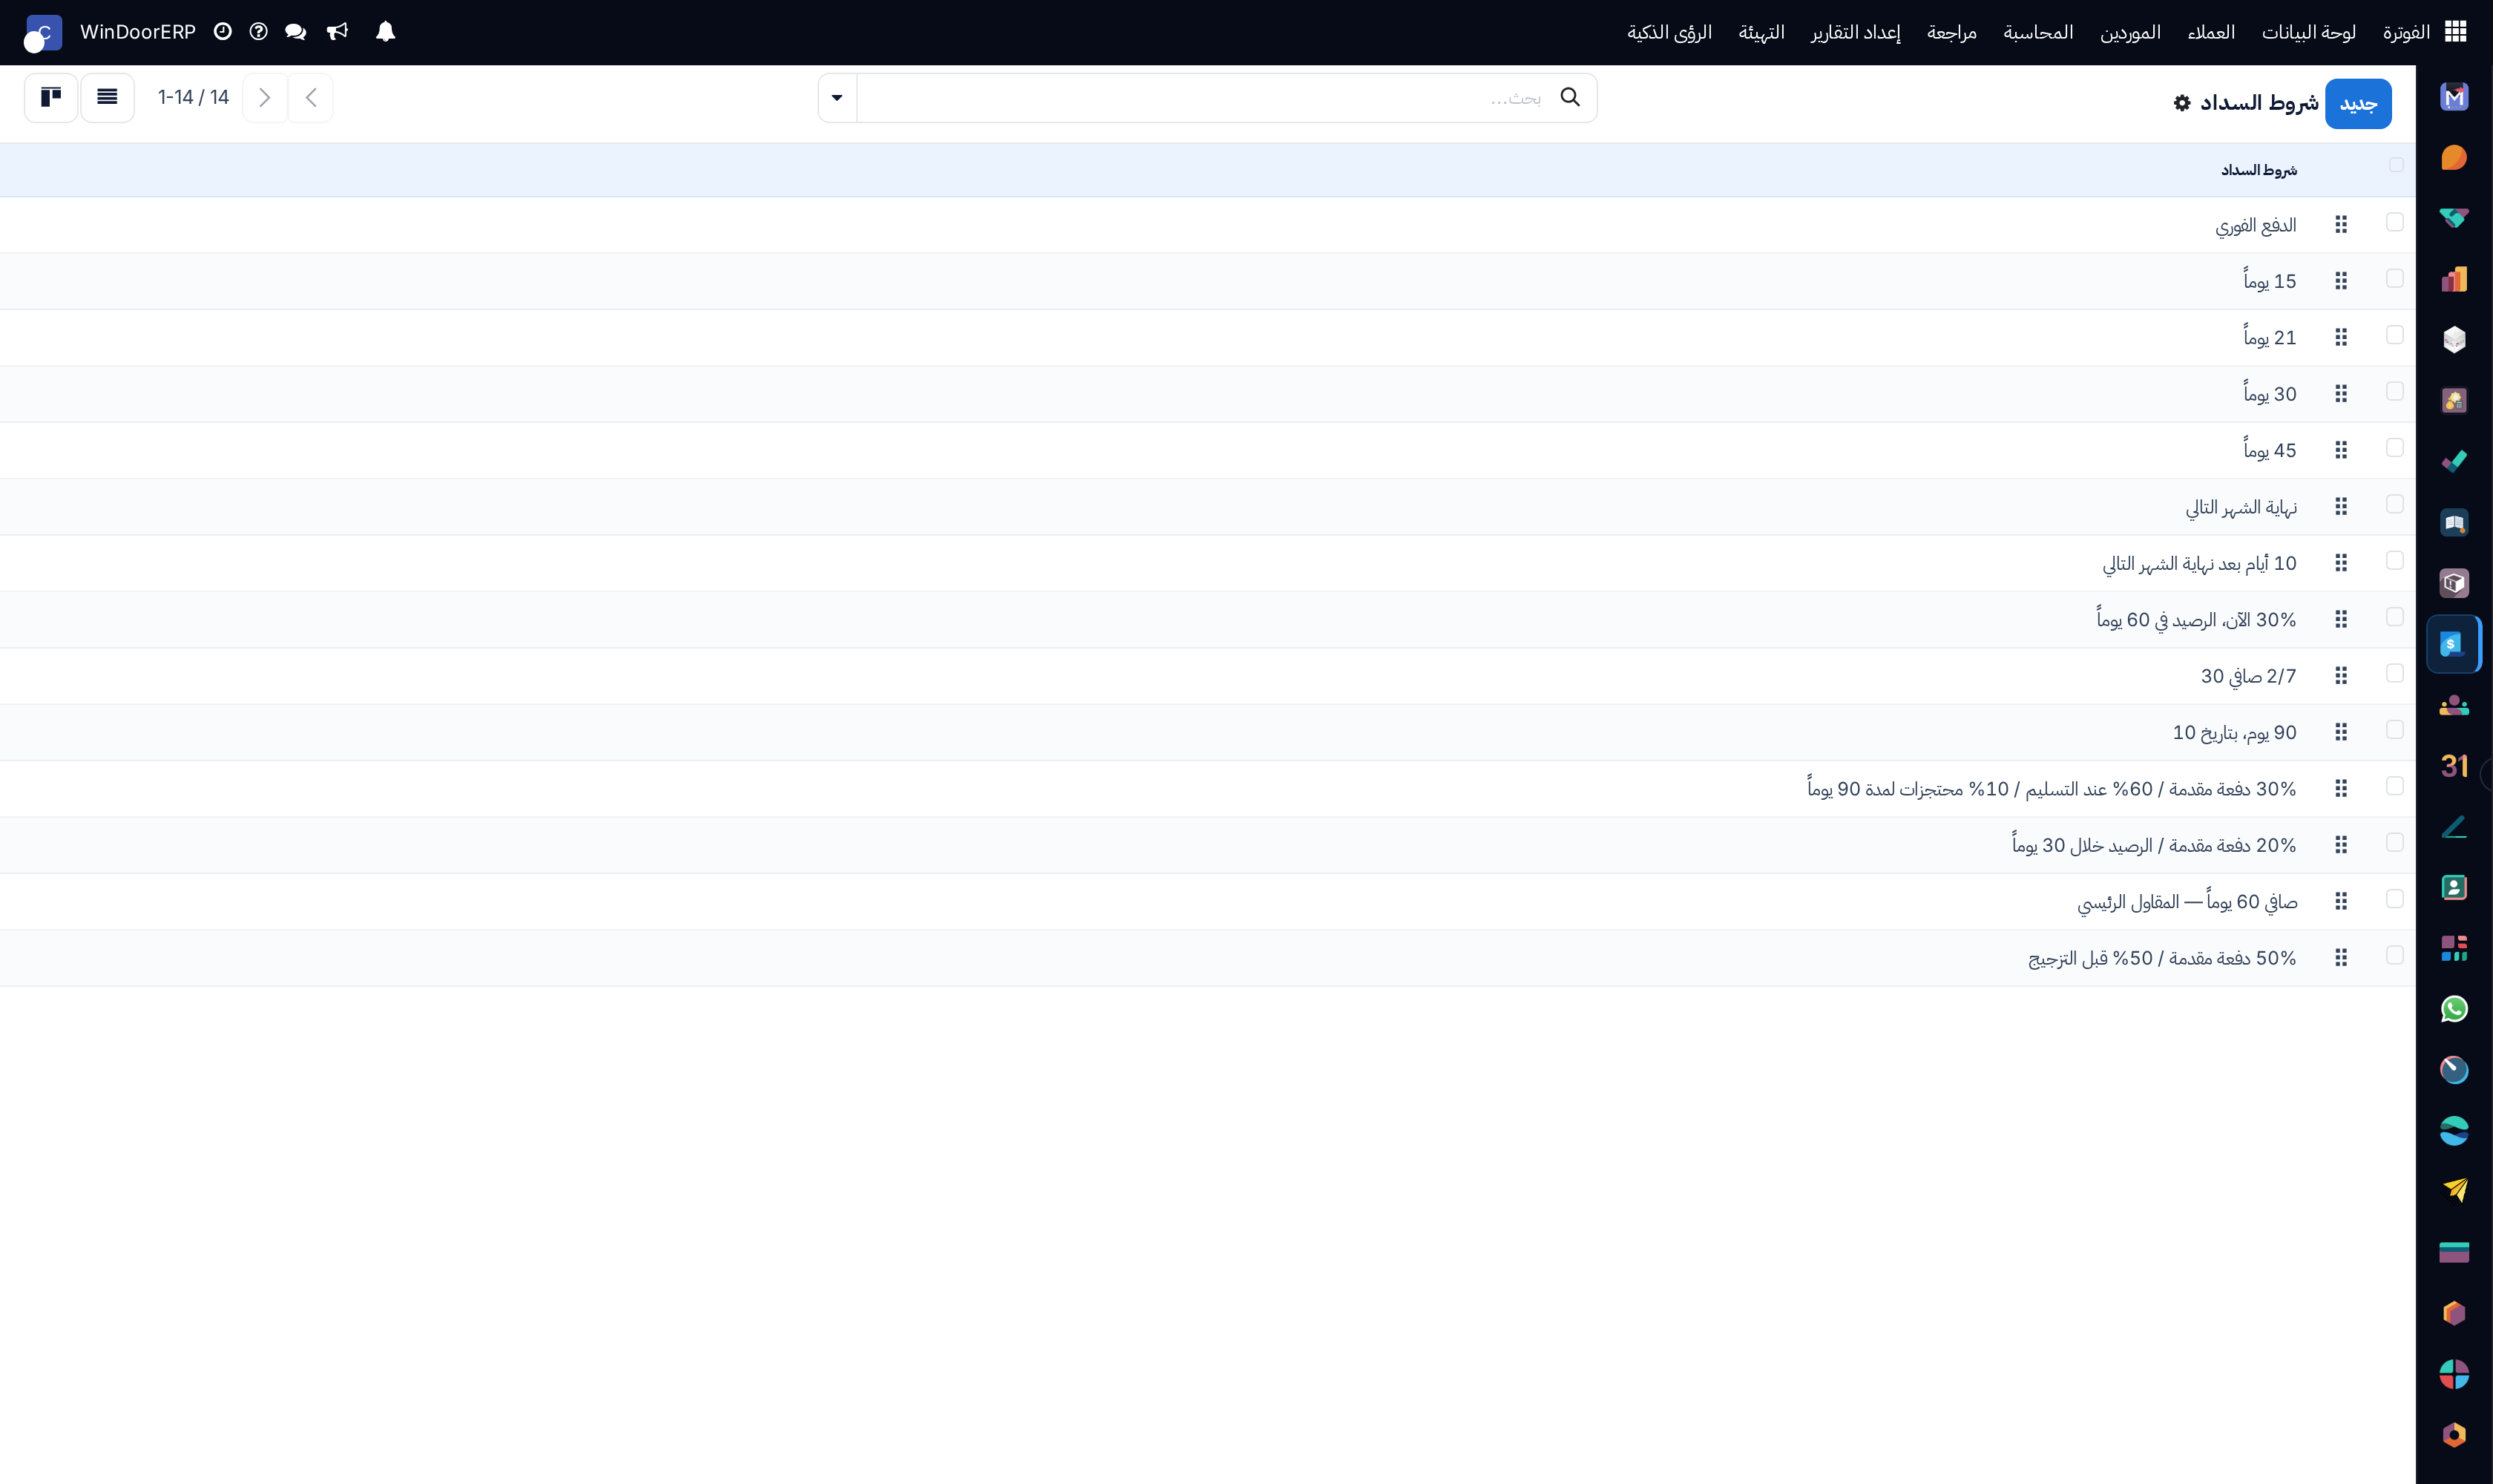Switch to list view
Viewport: 2493px width, 1484px height.
[107, 98]
